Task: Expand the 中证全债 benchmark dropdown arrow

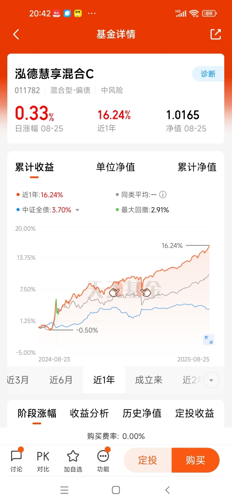Action: (x=77, y=210)
